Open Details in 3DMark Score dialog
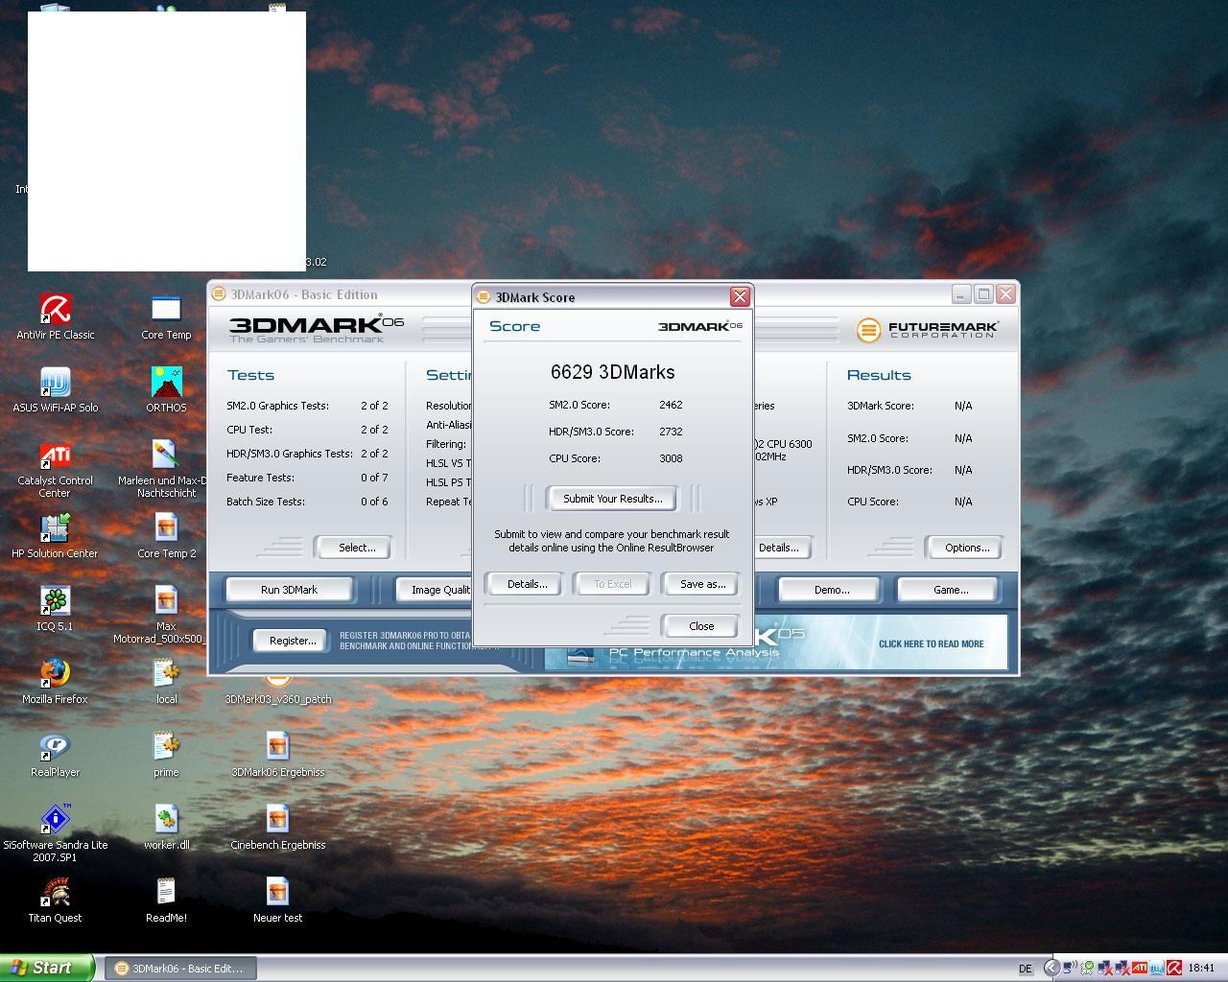 [x=527, y=584]
